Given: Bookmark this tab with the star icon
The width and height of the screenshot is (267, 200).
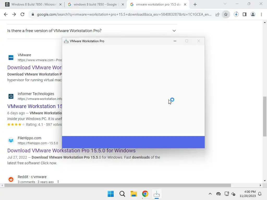Looking at the screenshot, I should coord(226,15).
